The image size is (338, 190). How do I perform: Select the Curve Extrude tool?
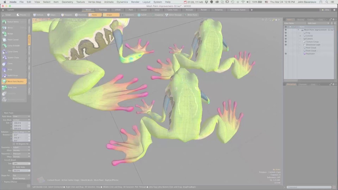[14, 46]
